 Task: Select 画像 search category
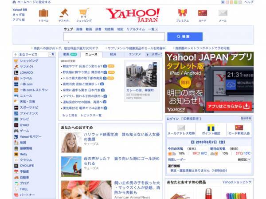click(x=79, y=29)
